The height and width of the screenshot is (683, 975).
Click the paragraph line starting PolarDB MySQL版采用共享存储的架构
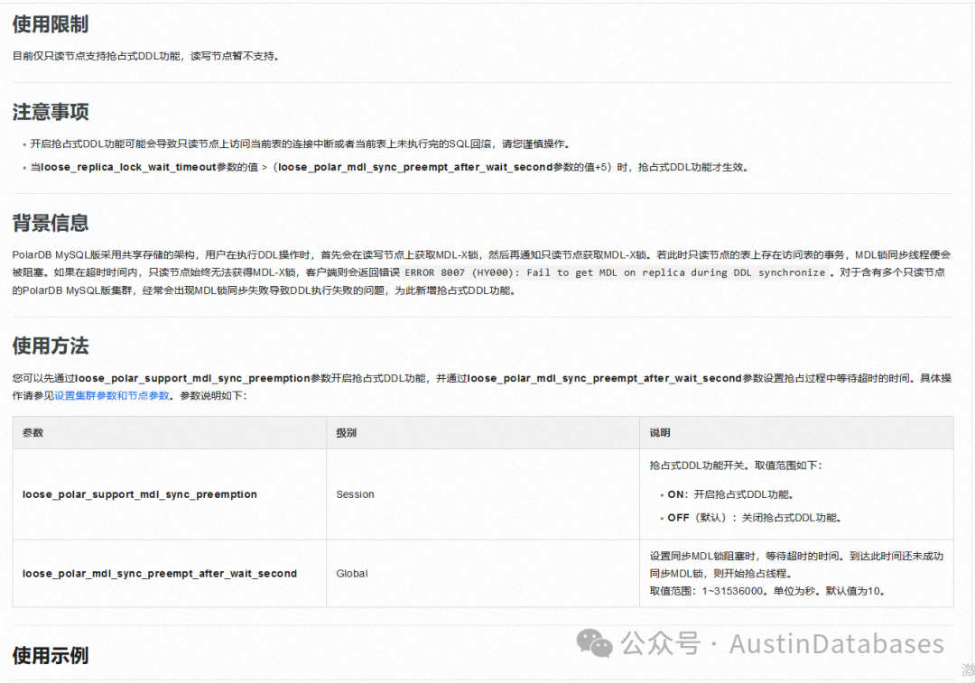[482, 254]
